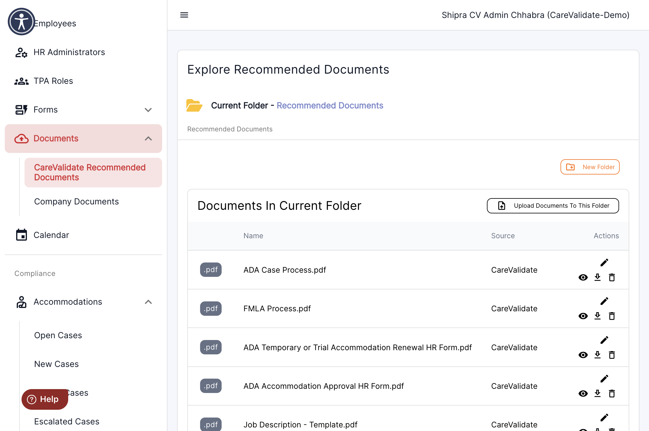Download ADA Accommodation Approval HR Form.pdf

(x=598, y=393)
